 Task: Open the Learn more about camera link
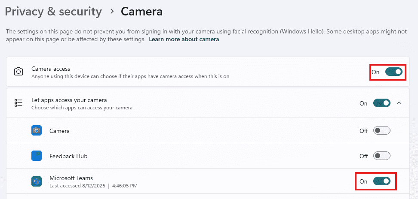pos(184,39)
